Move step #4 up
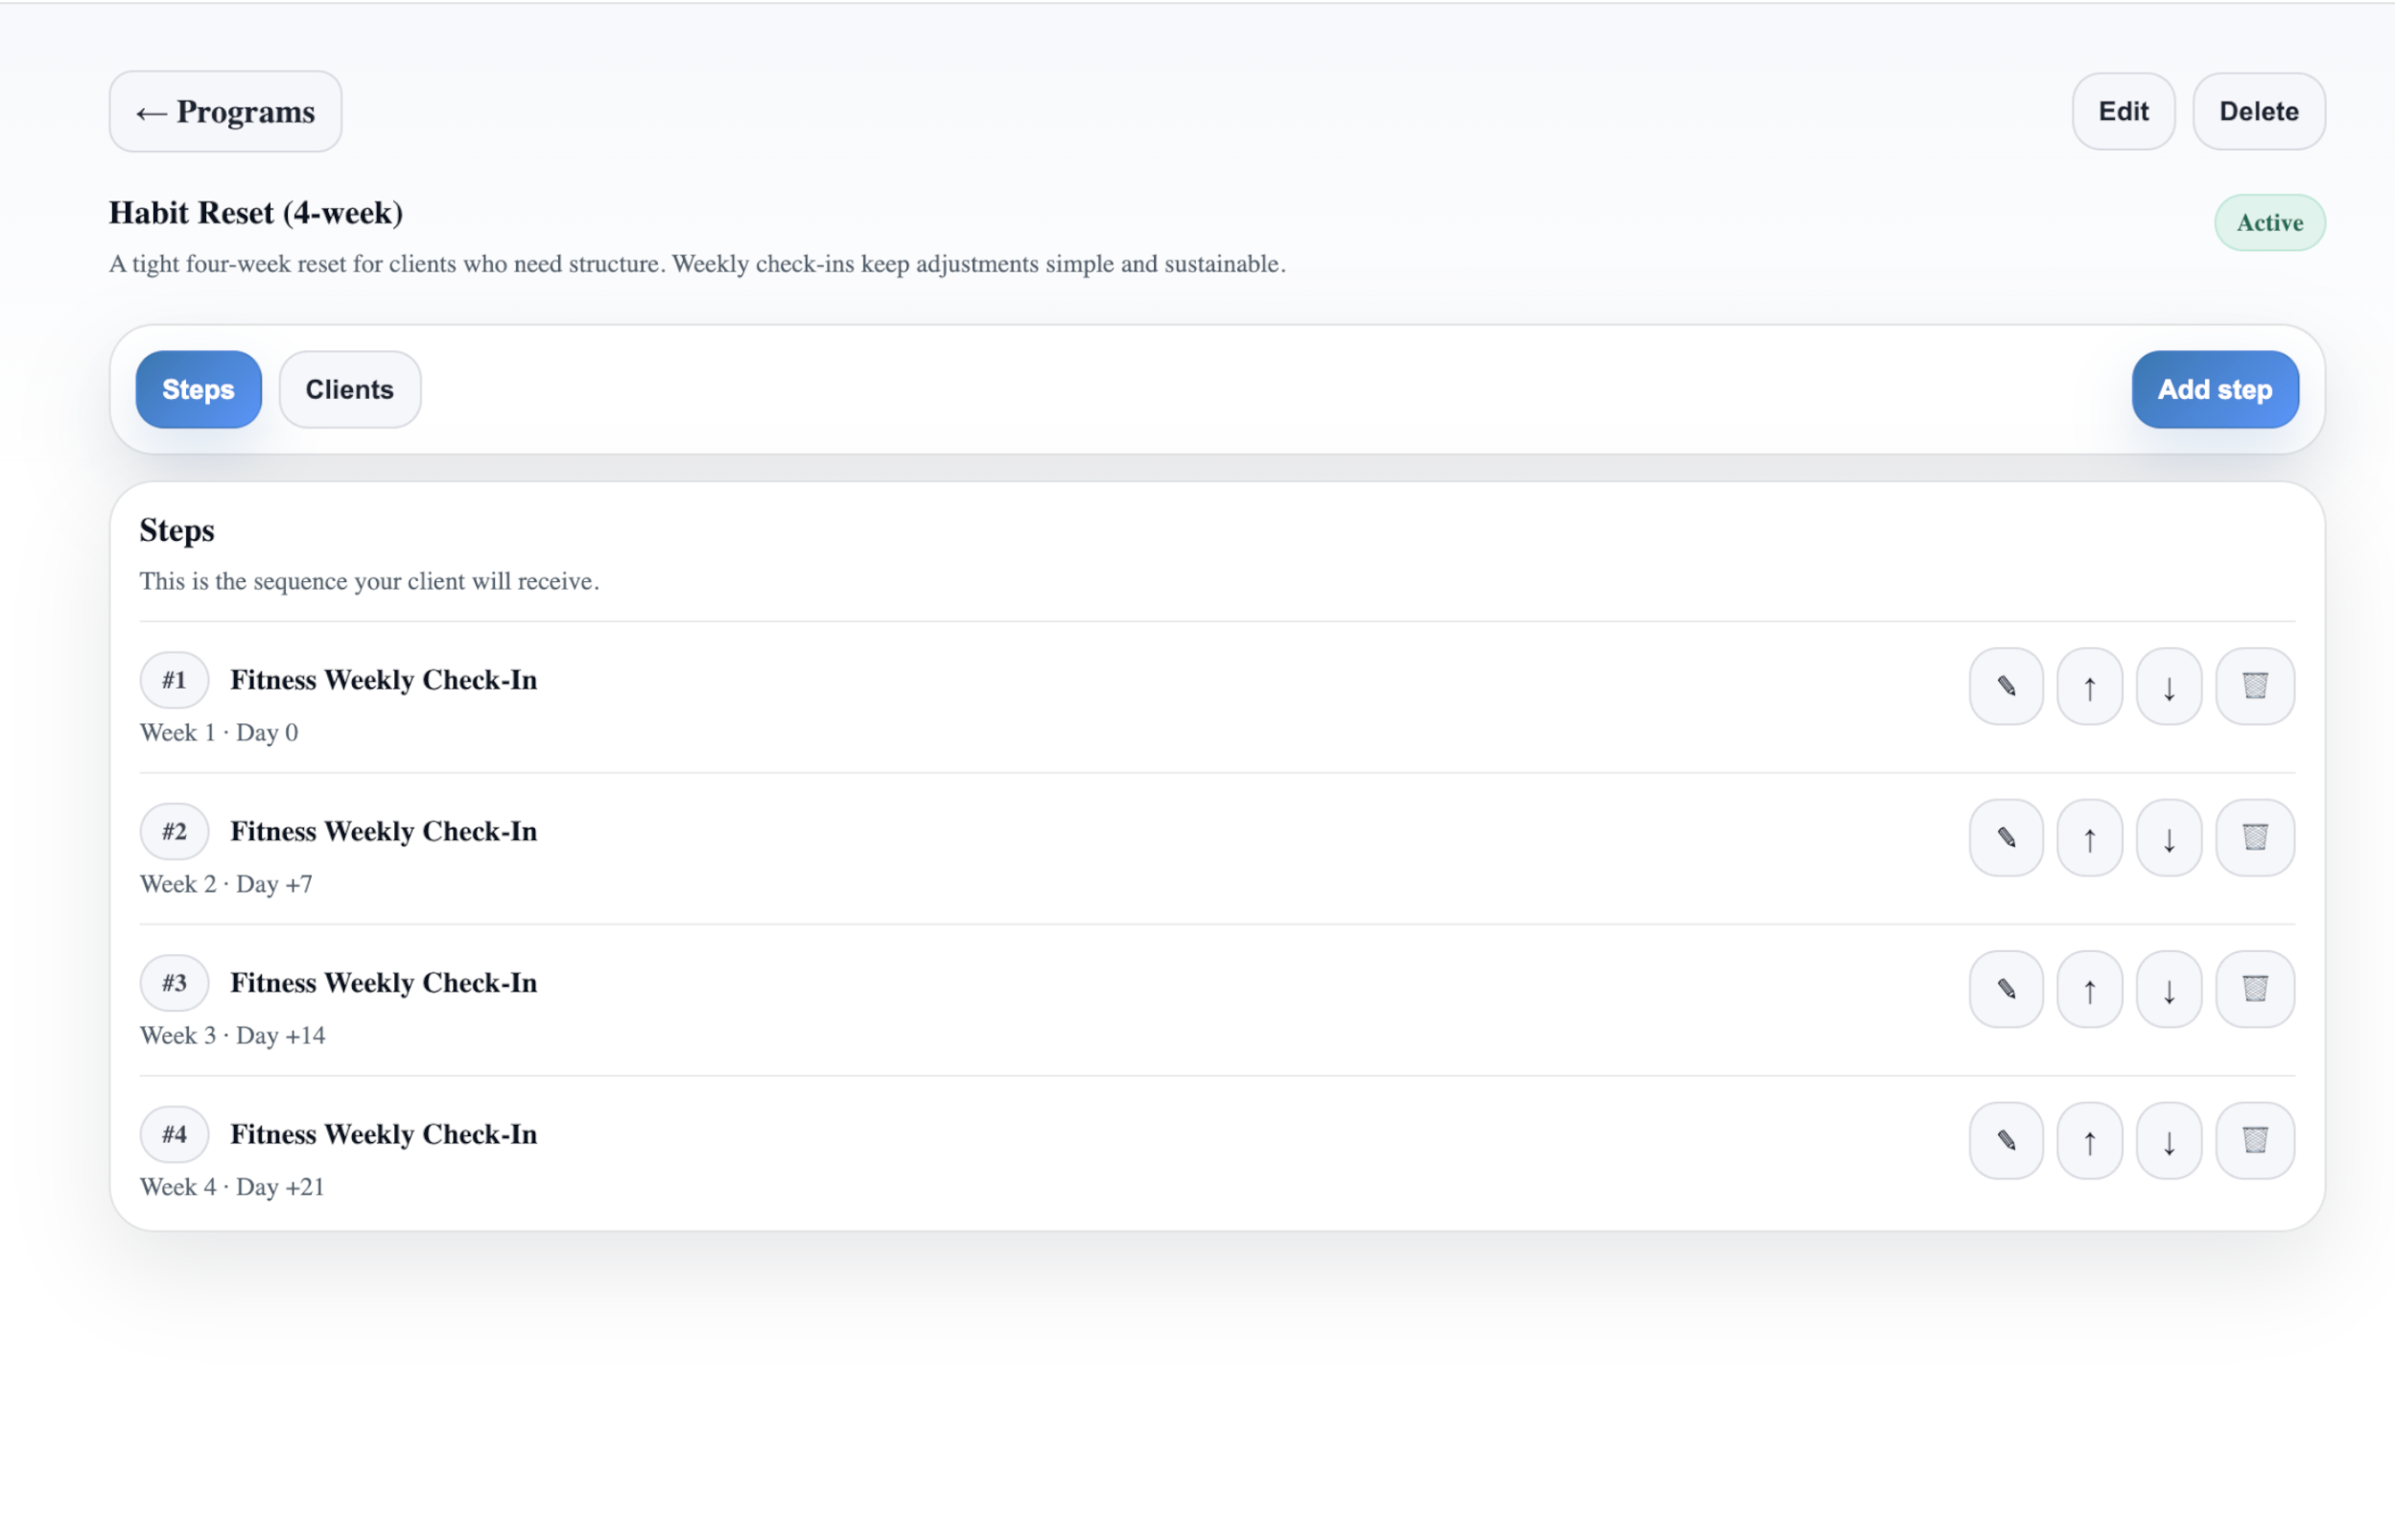Image resolution: width=2395 pixels, height=1540 pixels. click(x=2088, y=1141)
